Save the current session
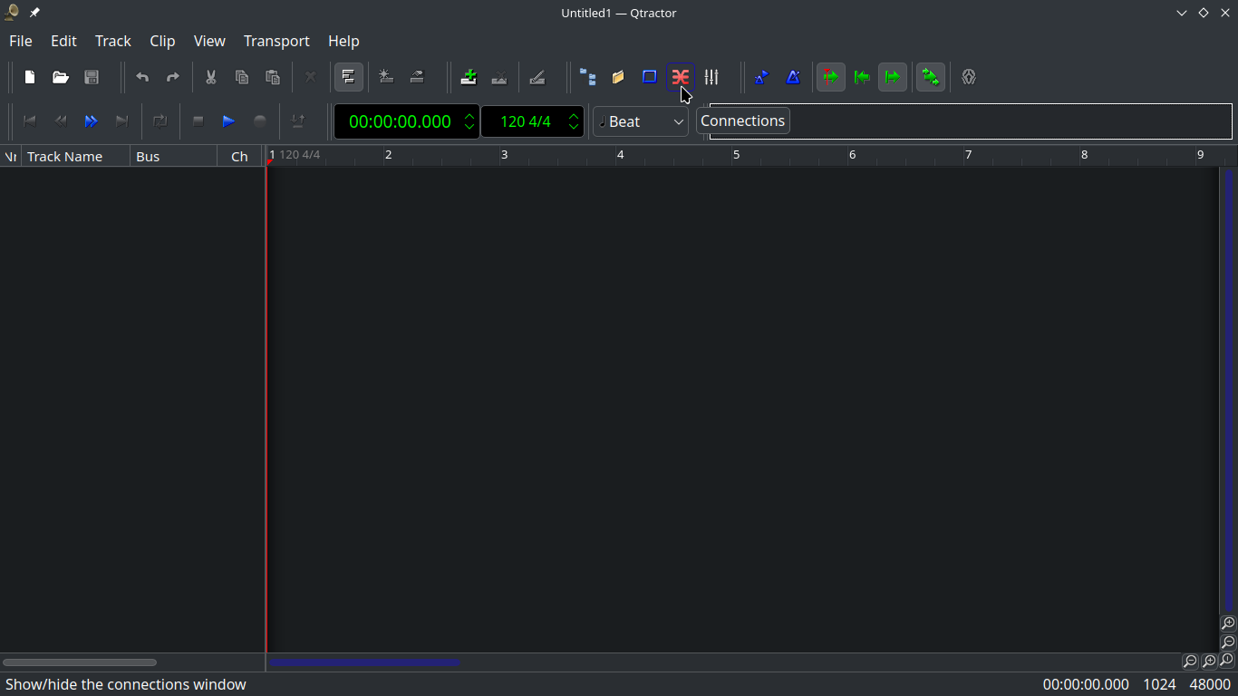This screenshot has height=696, width=1238. [91, 77]
